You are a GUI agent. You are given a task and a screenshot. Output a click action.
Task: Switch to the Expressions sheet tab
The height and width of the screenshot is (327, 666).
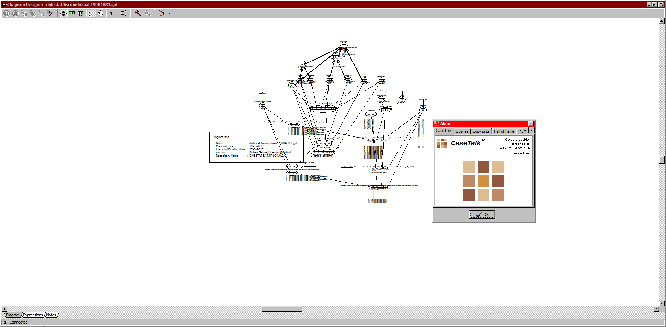(33, 315)
